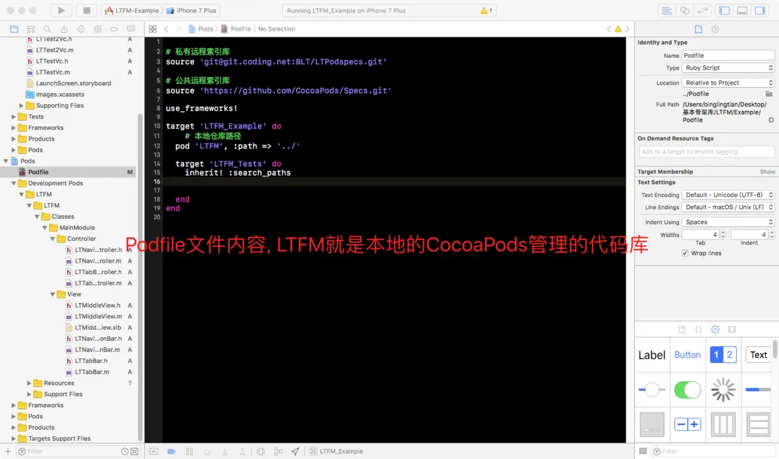The height and width of the screenshot is (459, 779).
Task: Go back in editor history
Action: pyautogui.click(x=166, y=29)
